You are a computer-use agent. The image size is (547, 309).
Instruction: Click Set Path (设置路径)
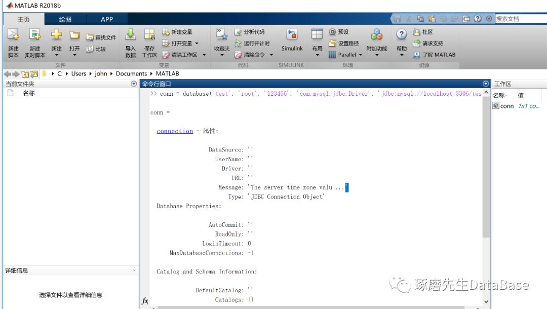pyautogui.click(x=343, y=43)
